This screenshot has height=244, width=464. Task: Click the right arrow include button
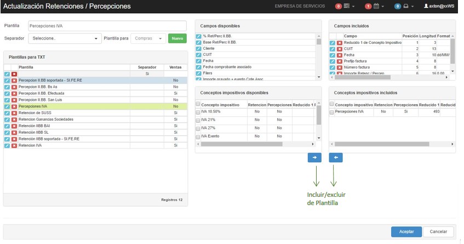click(x=314, y=157)
